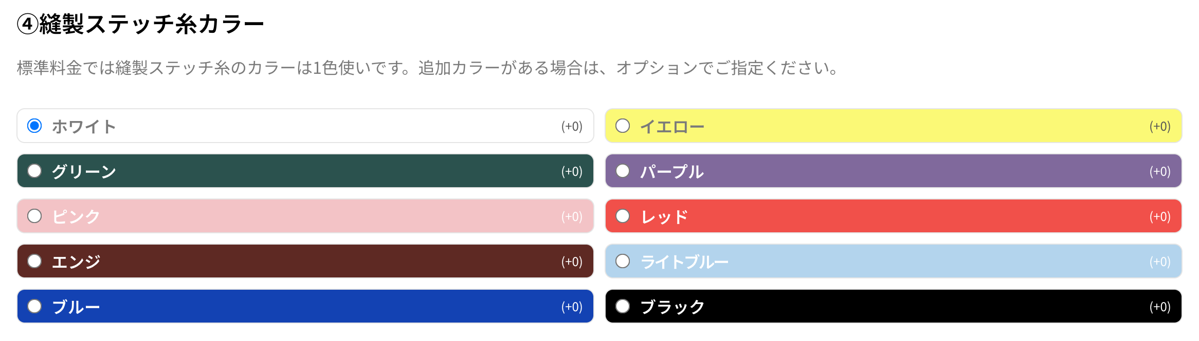Click the グリーン option label text
The height and width of the screenshot is (341, 1199).
(84, 172)
